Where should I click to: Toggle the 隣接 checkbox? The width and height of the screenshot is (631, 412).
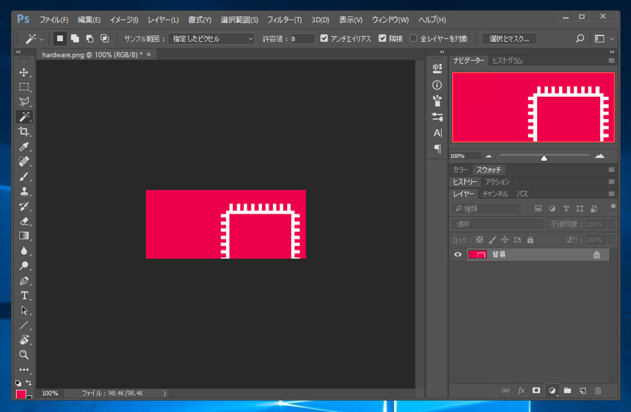coord(382,38)
